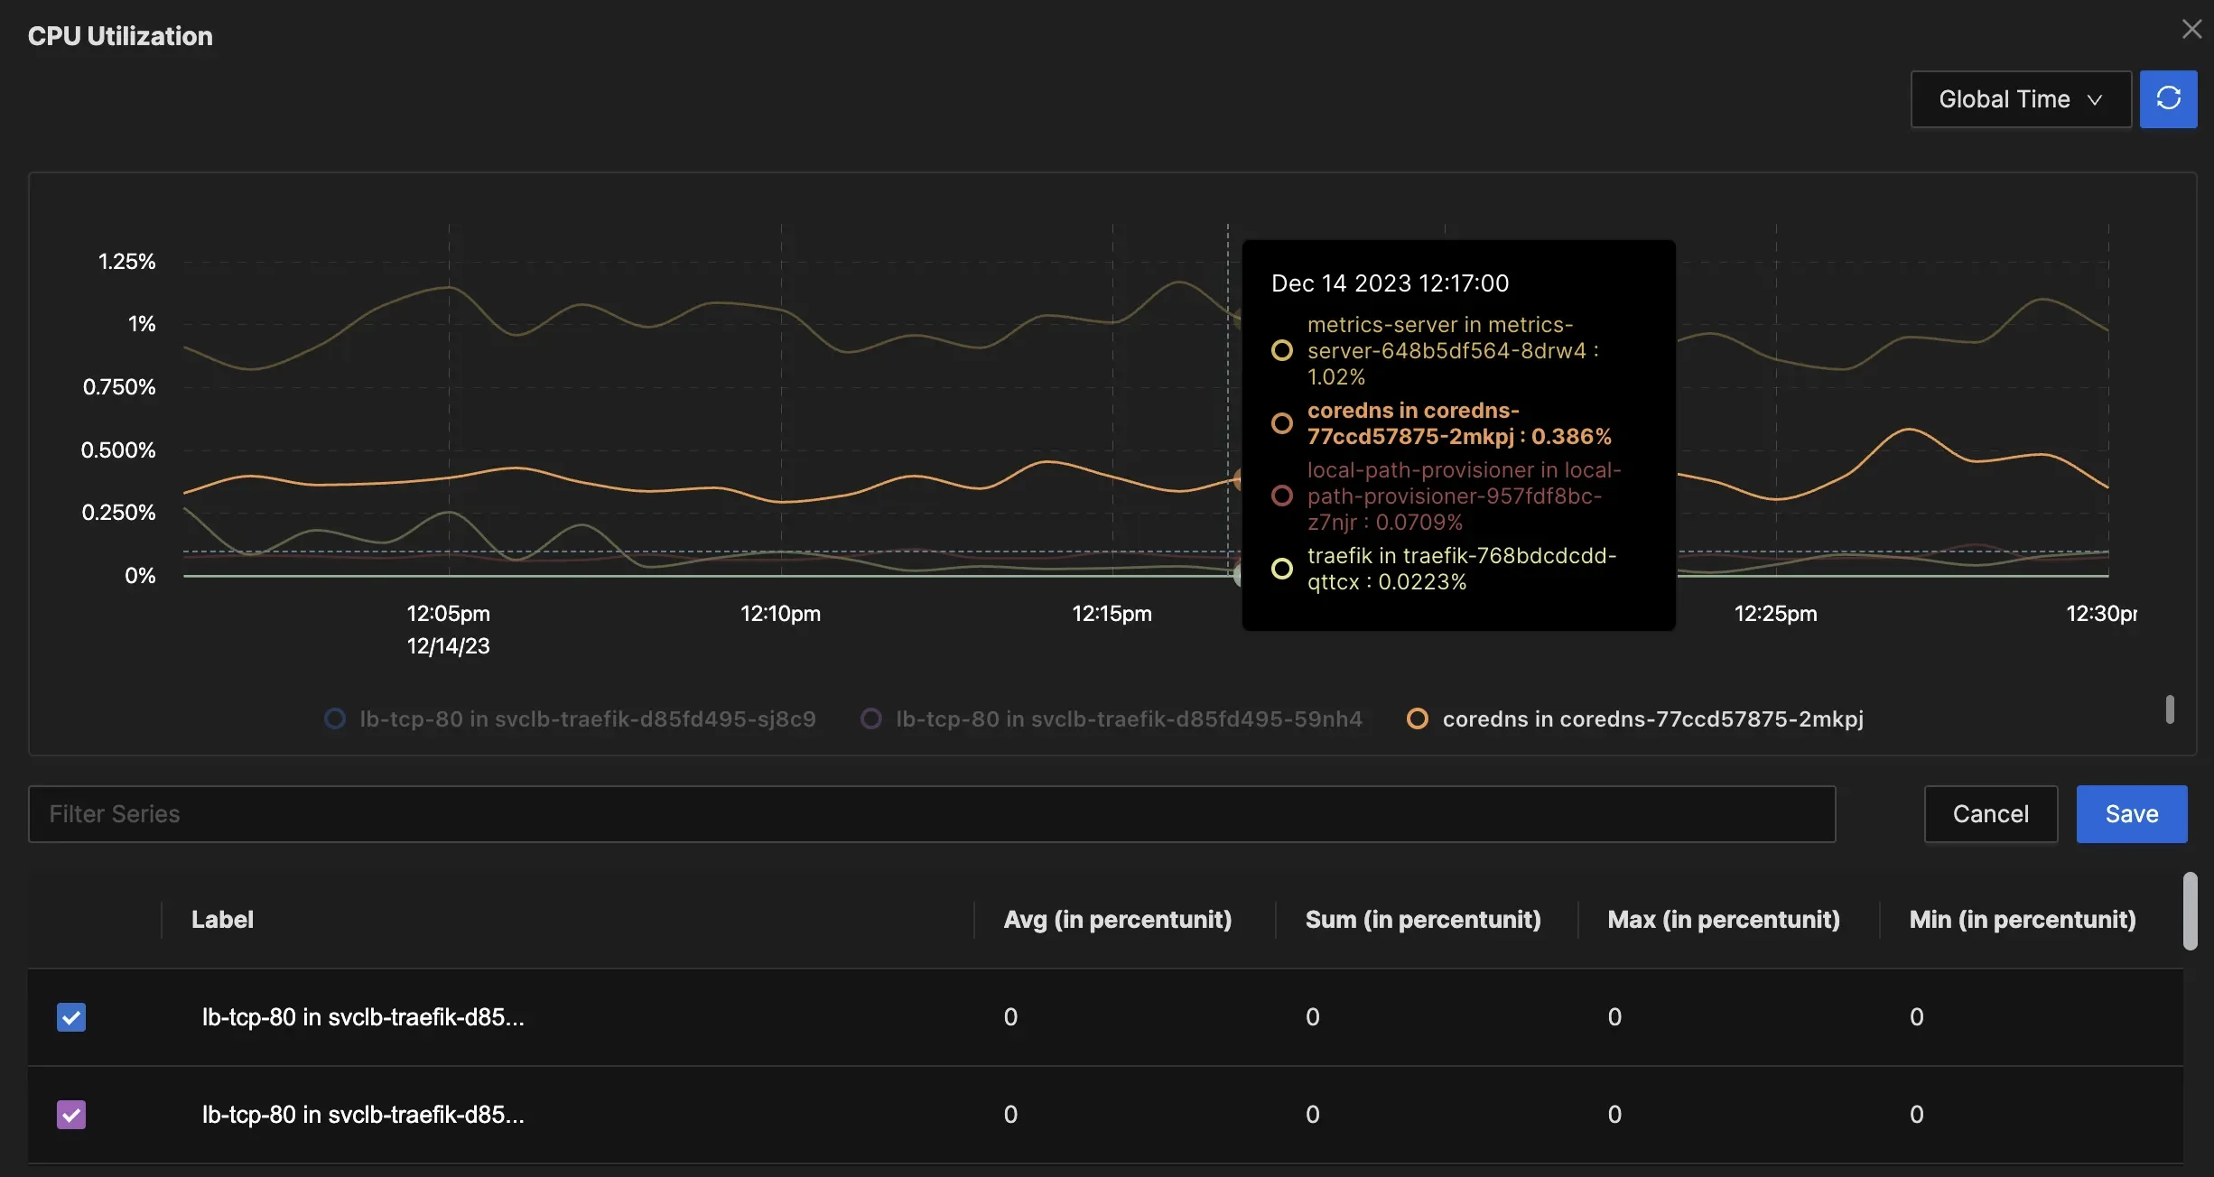
Task: Focus the Filter Series input field
Action: point(931,814)
